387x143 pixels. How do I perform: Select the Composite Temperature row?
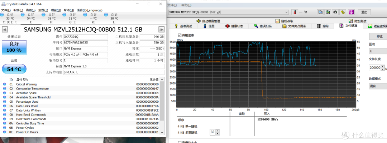(81, 89)
